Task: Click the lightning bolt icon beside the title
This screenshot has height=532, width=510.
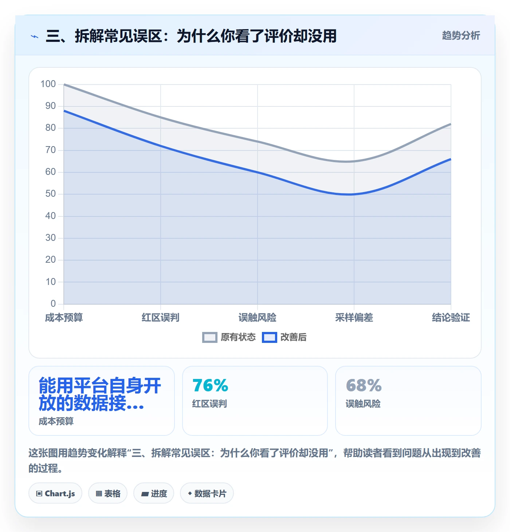Action: 35,36
